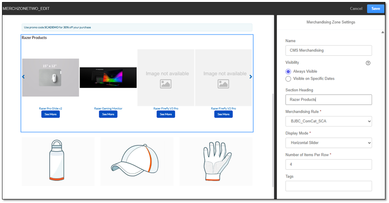Screen dimensions: 389x203
Task: Click the gaming monitor product thumbnail
Action: coord(108,77)
